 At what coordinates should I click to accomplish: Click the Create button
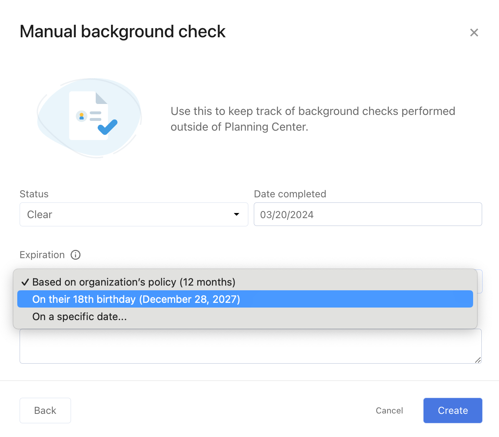pyautogui.click(x=453, y=410)
